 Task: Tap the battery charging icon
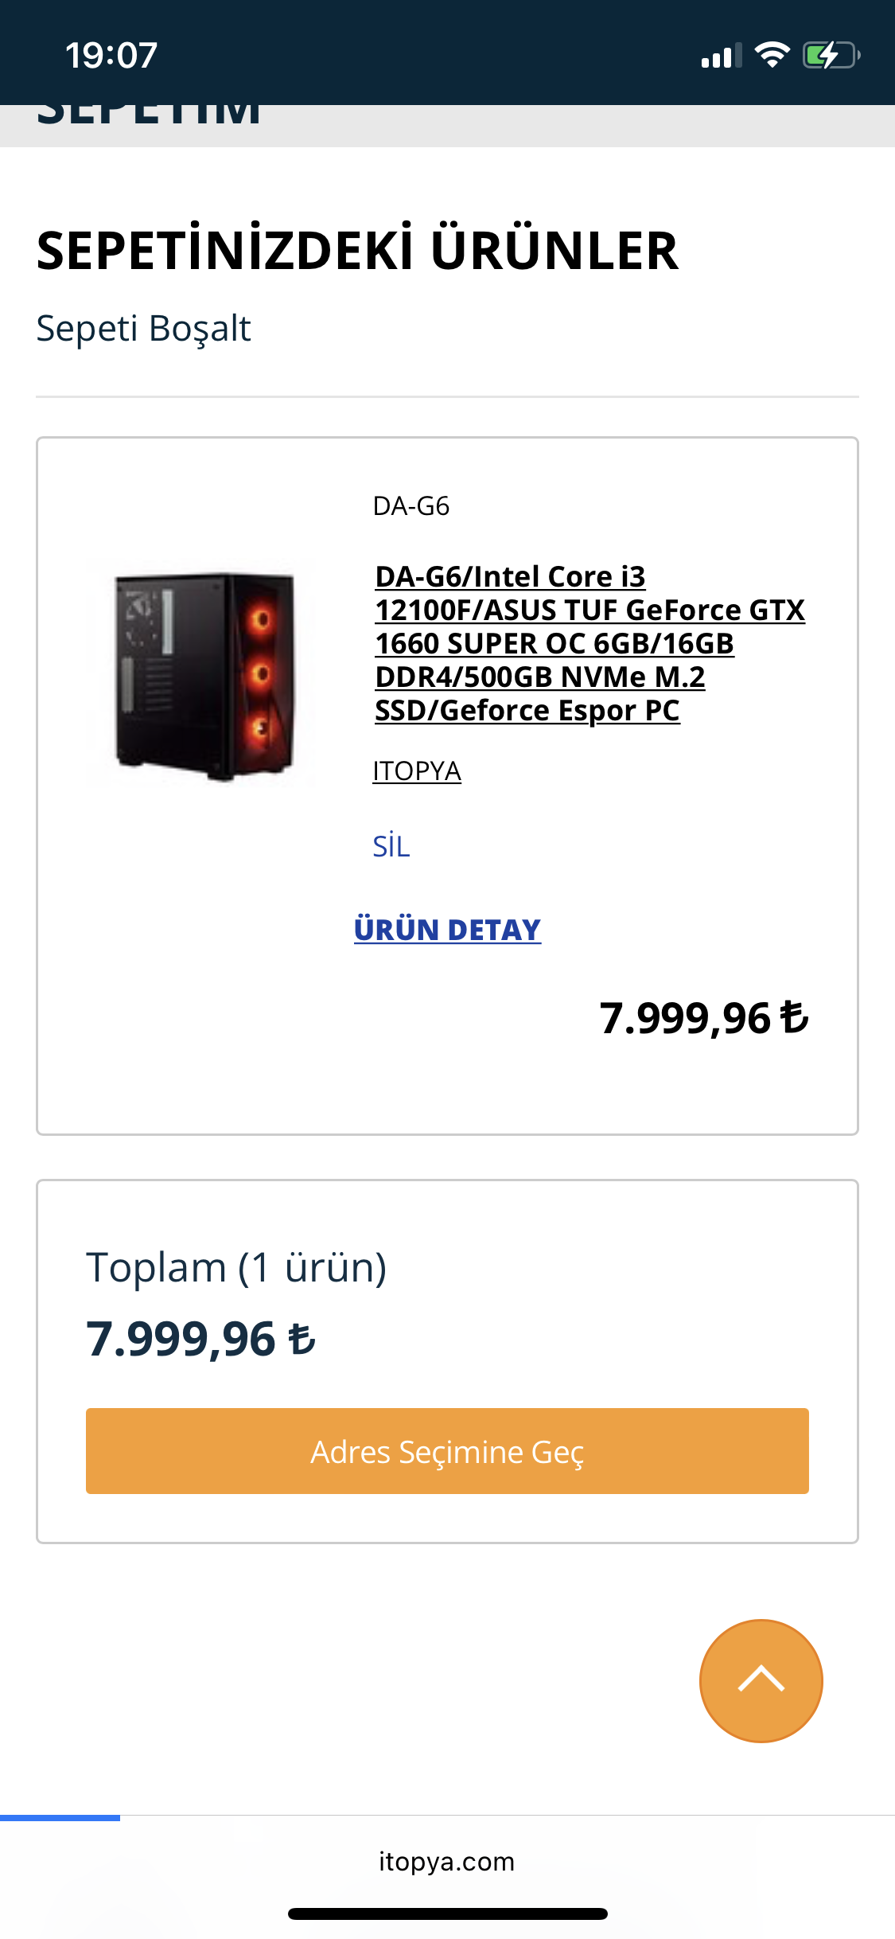coord(831,55)
